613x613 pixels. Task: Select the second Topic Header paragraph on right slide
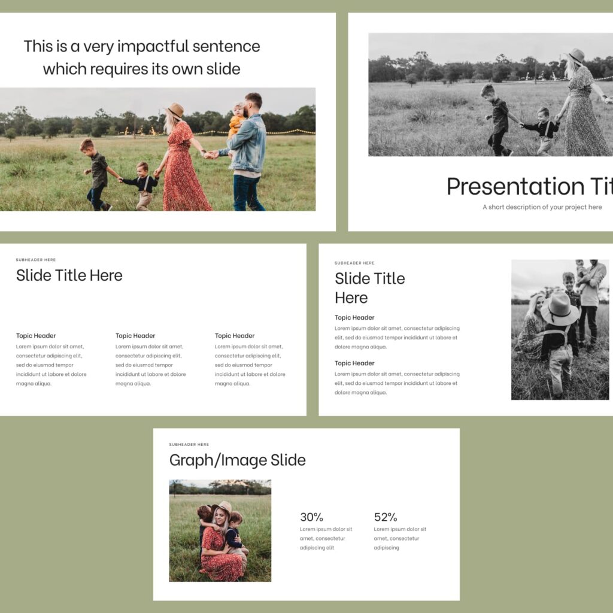[396, 384]
